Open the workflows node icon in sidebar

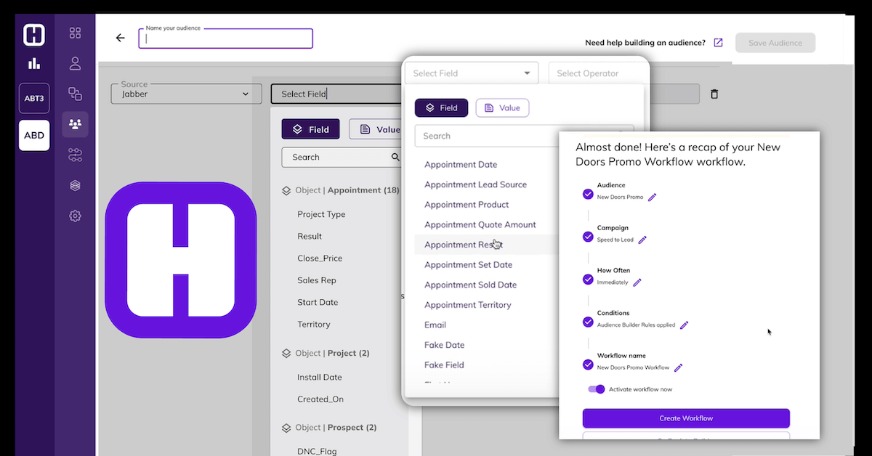point(75,155)
